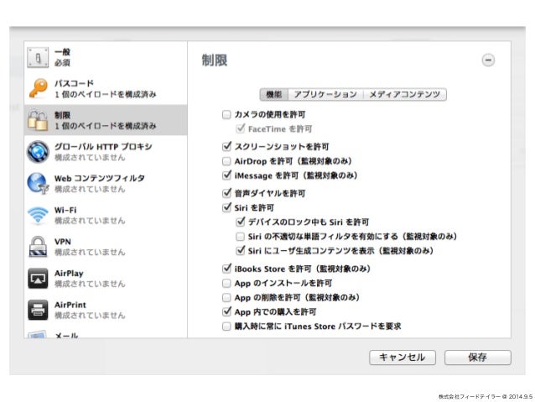Switch to the メディアコンテンツ tab
Viewport: 535px width, 402px height.
(x=405, y=94)
